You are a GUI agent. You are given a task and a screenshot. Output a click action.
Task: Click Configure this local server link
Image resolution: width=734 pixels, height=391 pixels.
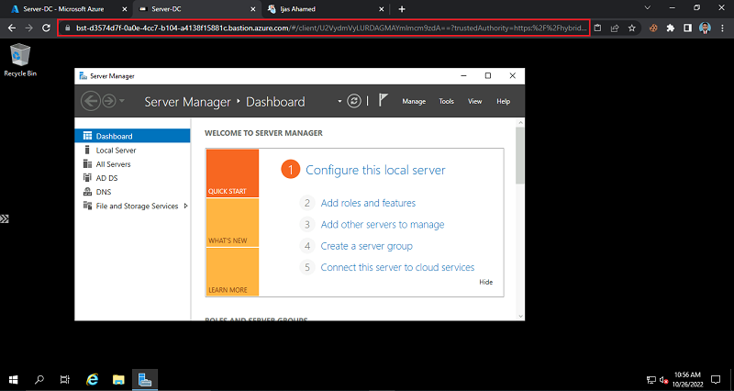[x=375, y=170]
